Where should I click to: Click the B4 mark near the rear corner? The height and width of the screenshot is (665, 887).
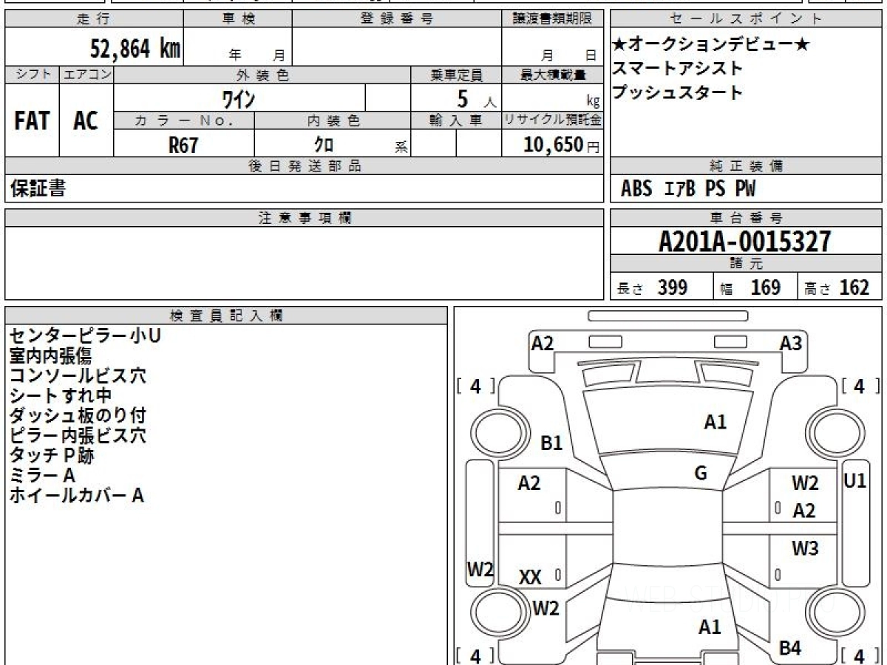tap(790, 649)
